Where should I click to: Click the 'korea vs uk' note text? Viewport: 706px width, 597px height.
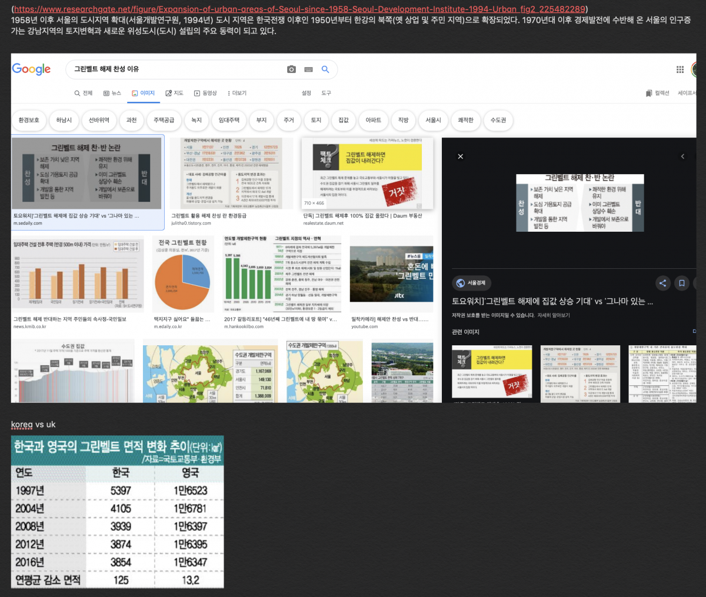pos(34,425)
